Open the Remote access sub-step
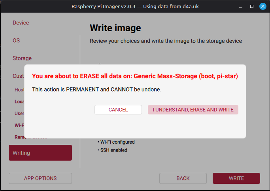Screen dimensions: 270x191 click(x=19, y=137)
